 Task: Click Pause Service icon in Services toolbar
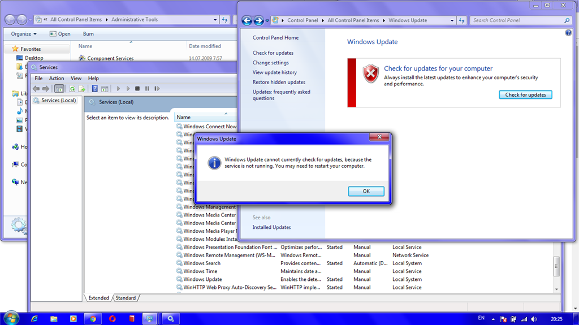(147, 89)
